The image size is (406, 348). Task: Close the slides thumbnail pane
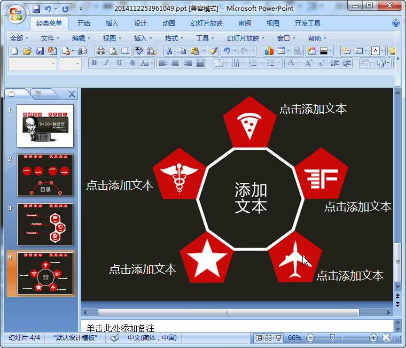(x=72, y=94)
